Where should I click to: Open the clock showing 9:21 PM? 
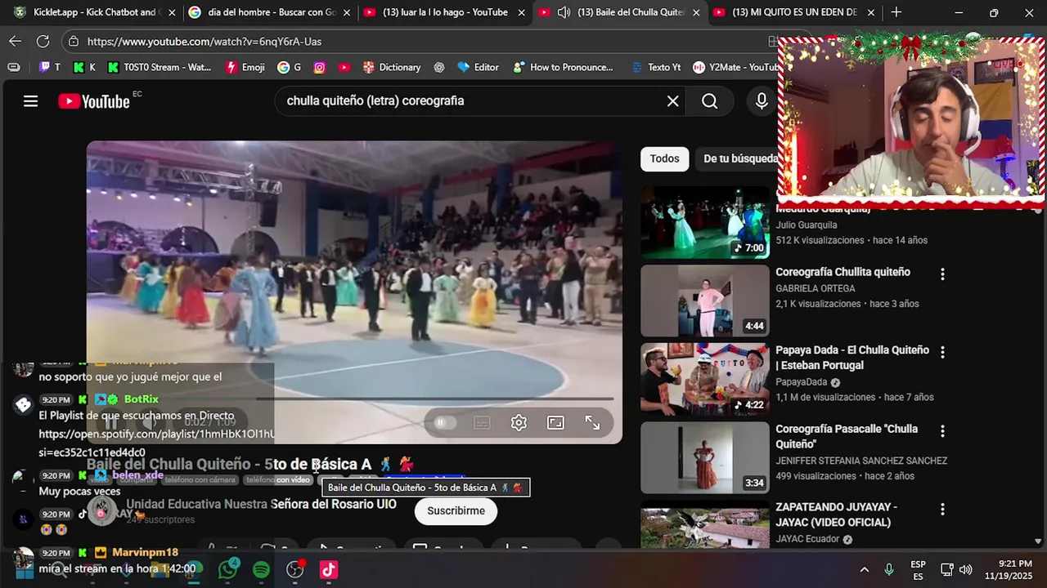point(1008,569)
